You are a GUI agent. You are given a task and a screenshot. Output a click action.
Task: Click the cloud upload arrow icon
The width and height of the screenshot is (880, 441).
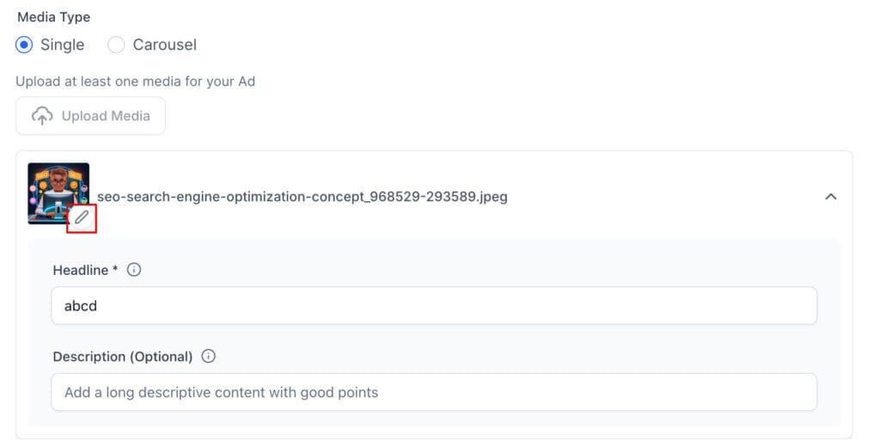point(42,116)
